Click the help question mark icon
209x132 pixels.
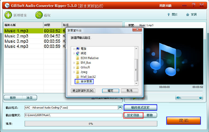[193, 5]
